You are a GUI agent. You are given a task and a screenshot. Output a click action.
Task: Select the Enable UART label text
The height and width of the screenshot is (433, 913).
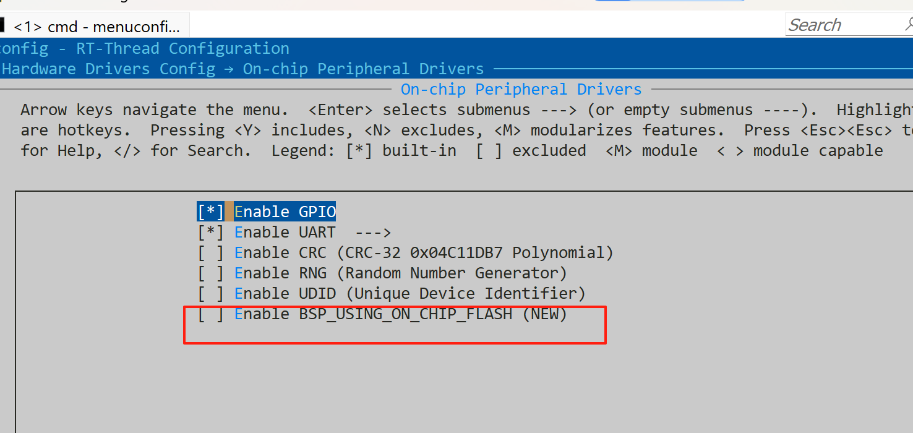285,232
